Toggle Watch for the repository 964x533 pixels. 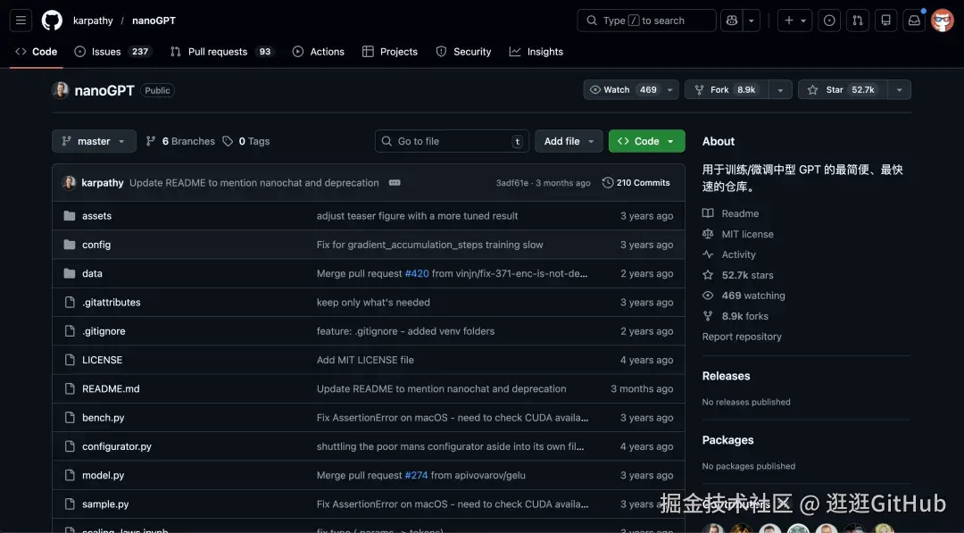pos(623,90)
